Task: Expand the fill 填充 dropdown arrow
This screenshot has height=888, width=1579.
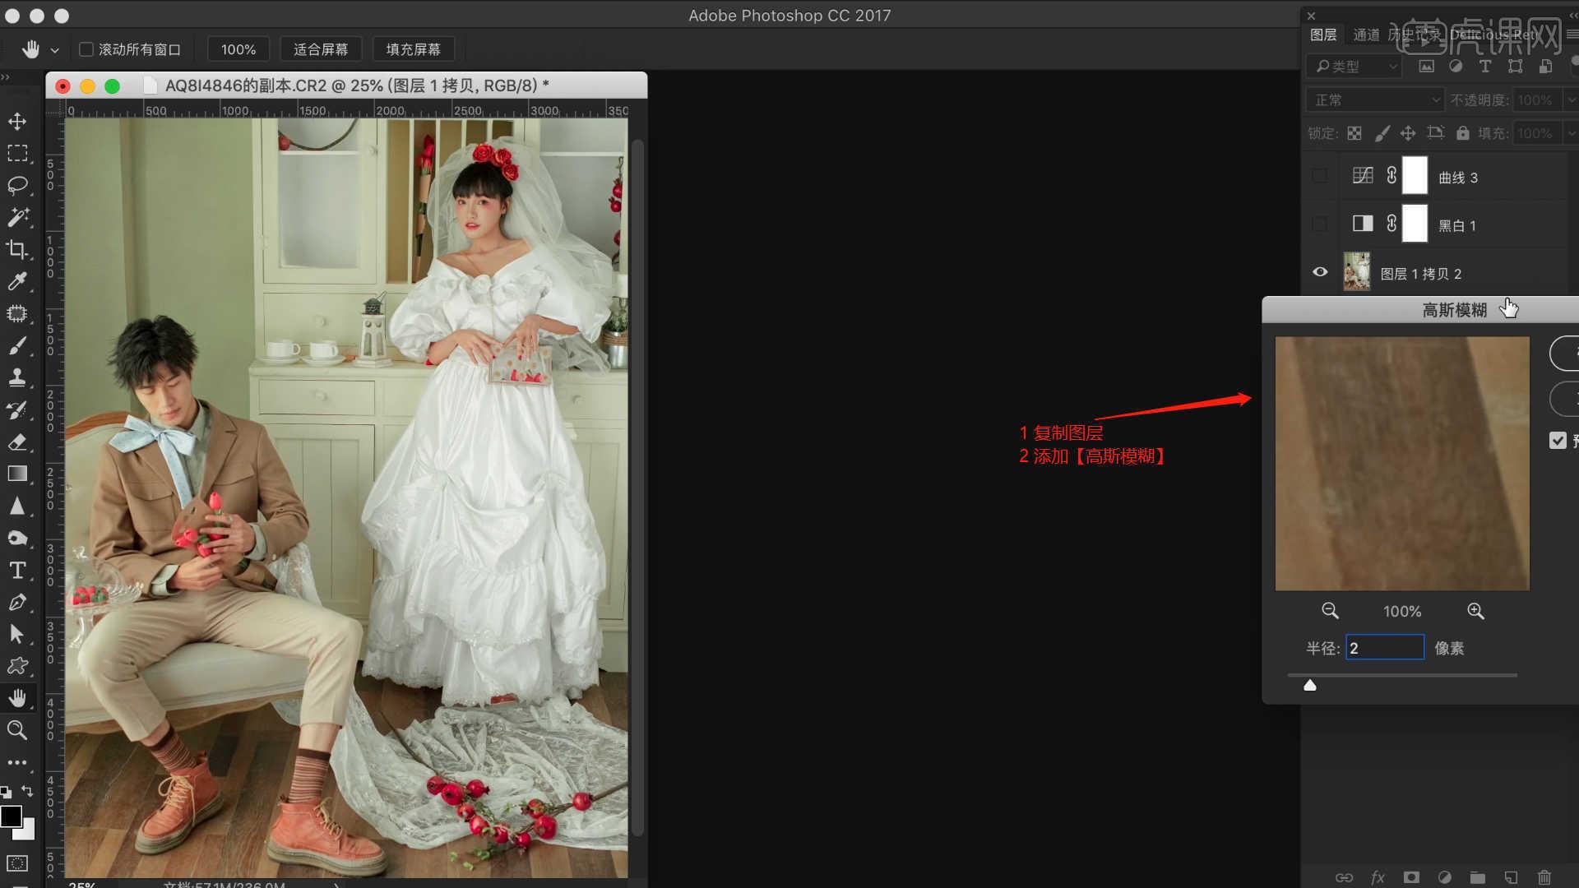Action: point(1570,133)
